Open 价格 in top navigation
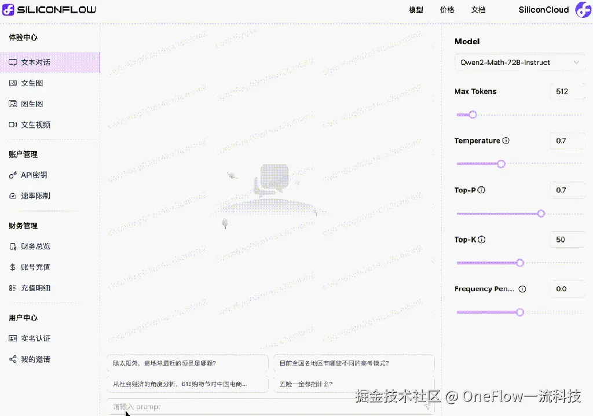The height and width of the screenshot is (416, 593). pyautogui.click(x=447, y=10)
